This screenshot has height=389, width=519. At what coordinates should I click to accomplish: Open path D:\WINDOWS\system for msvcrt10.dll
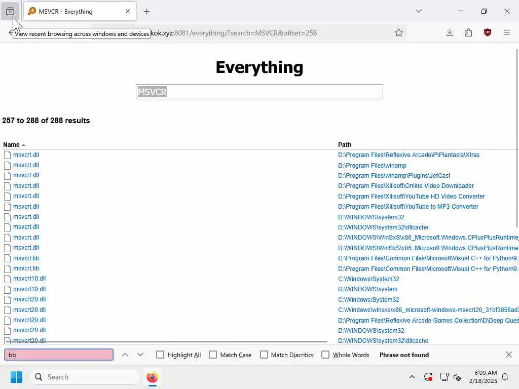[367, 289]
